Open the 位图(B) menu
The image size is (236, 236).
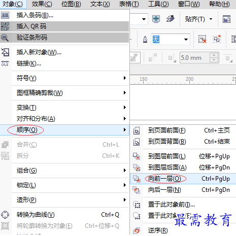click(71, 4)
